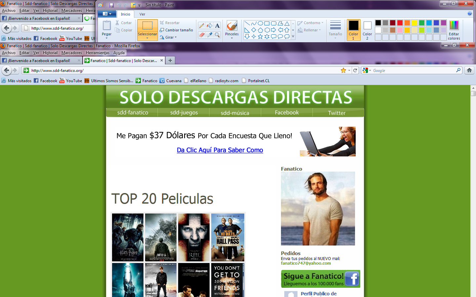Switch to the Inicio tab in Paint
Viewport: 476px width, 297px height.
click(x=125, y=14)
